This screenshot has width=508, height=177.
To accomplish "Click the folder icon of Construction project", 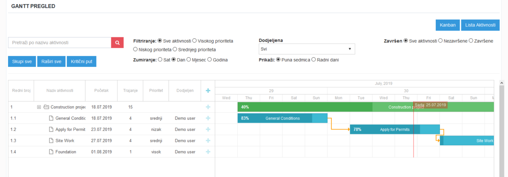I will pos(46,107).
